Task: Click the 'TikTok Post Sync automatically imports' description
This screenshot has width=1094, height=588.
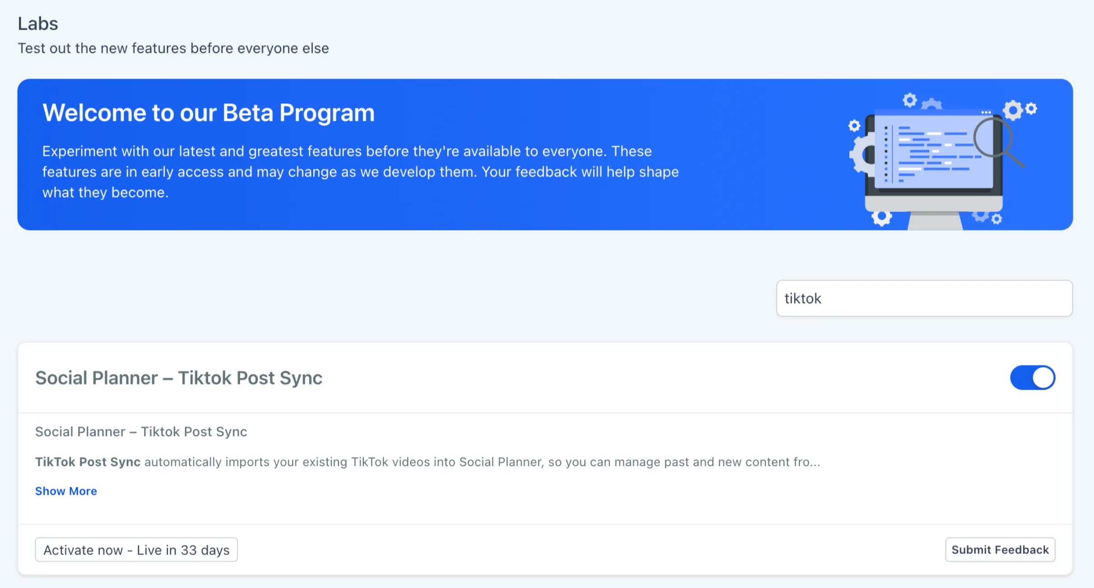Action: 427,462
